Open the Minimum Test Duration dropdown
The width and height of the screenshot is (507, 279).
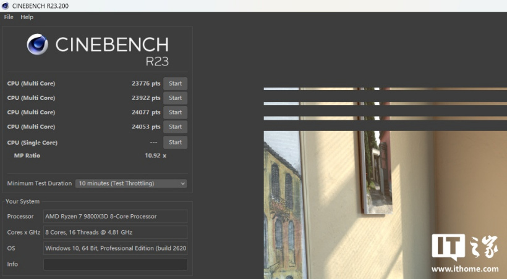[x=131, y=183]
